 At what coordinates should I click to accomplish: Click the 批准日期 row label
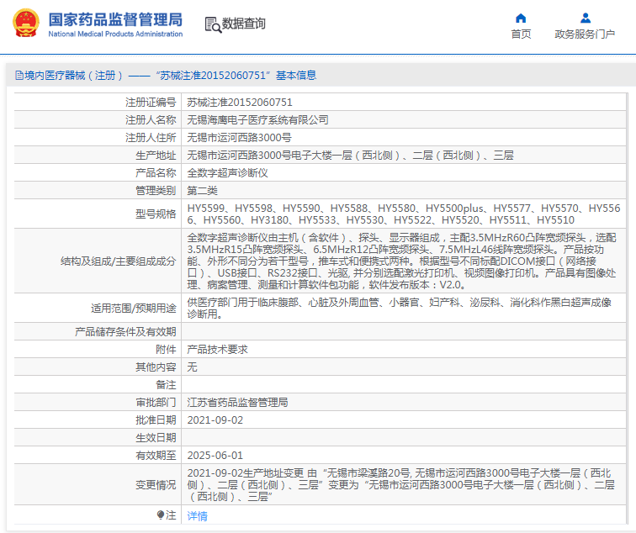[156, 420]
